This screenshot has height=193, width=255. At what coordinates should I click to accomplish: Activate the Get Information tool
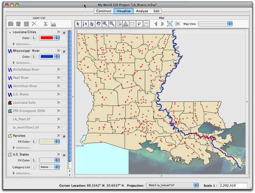[85, 24]
